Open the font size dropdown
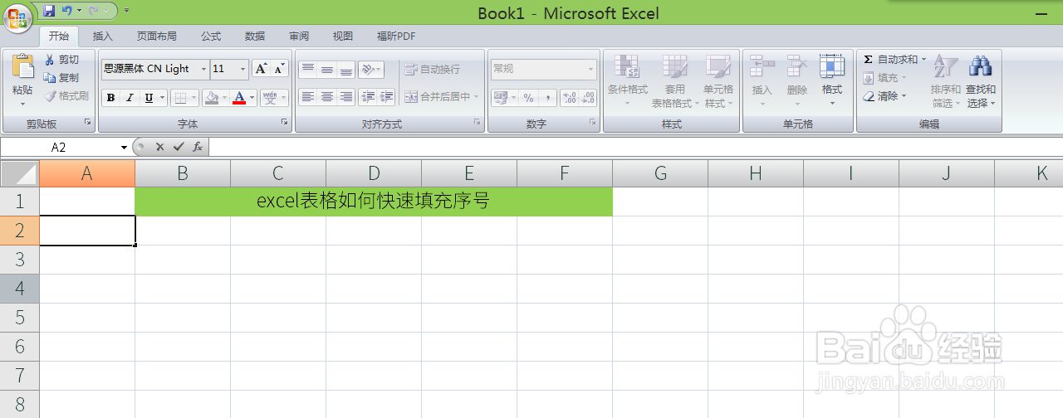The image size is (1063, 418). pyautogui.click(x=242, y=69)
